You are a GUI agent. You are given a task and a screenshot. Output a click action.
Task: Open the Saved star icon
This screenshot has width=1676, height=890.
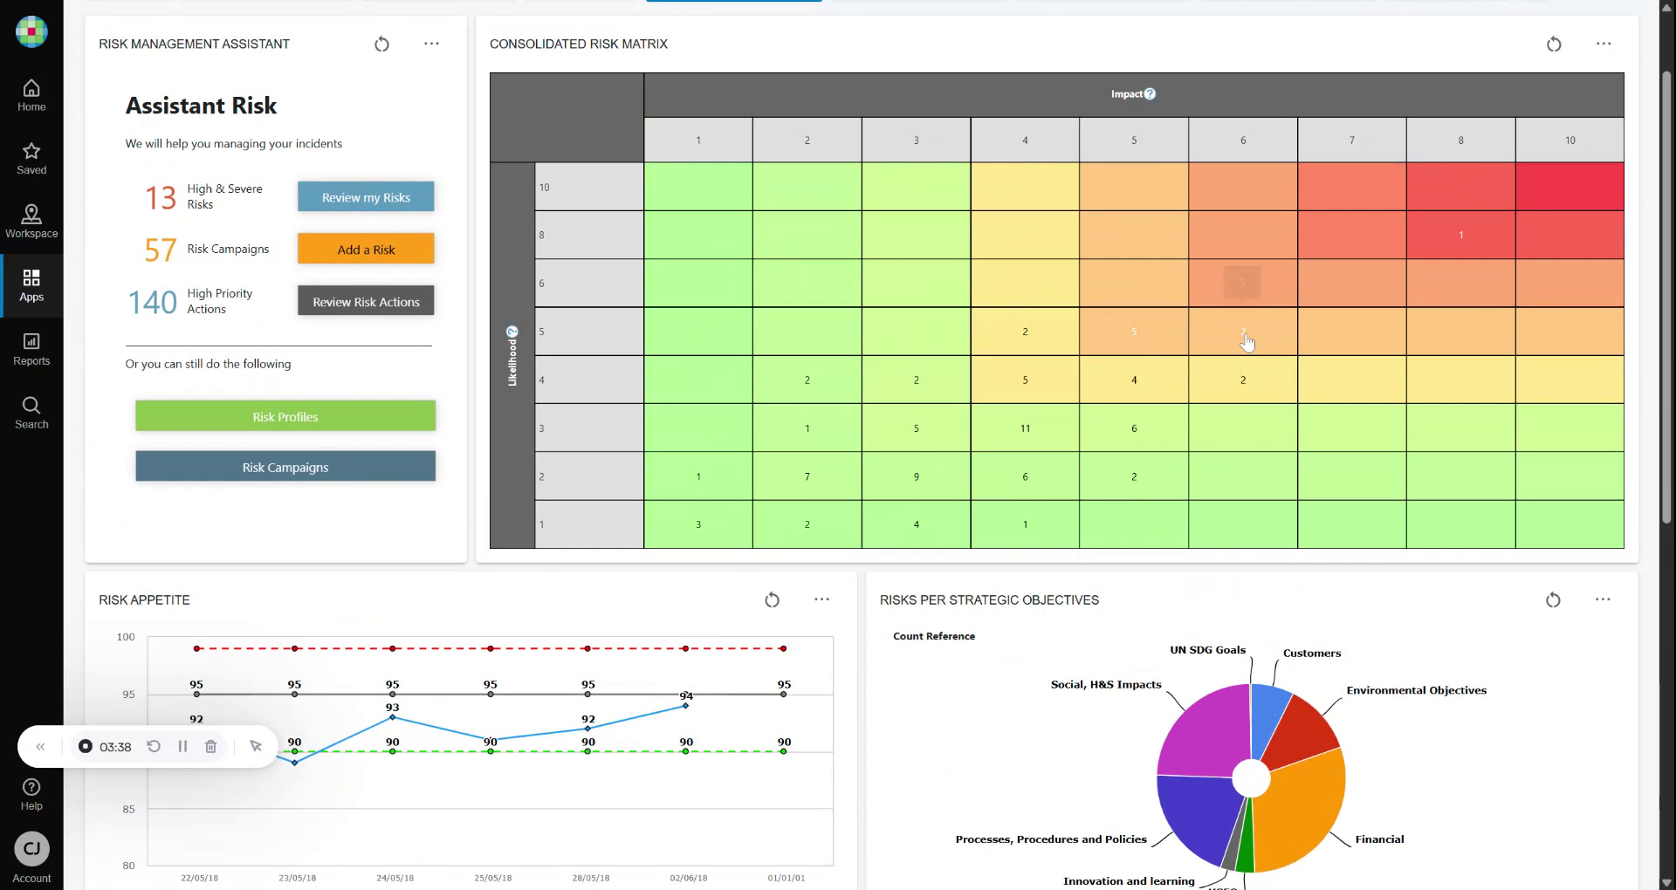[31, 158]
